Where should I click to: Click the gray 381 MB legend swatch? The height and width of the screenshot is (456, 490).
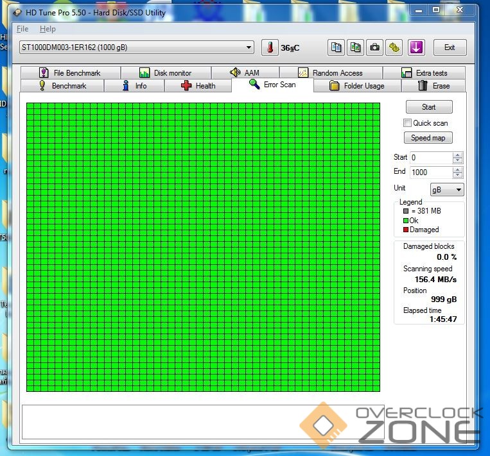click(x=406, y=211)
